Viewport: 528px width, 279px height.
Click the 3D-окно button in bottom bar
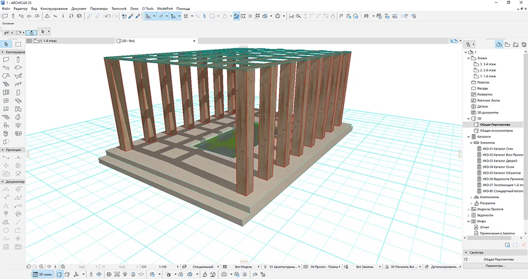click(43, 275)
